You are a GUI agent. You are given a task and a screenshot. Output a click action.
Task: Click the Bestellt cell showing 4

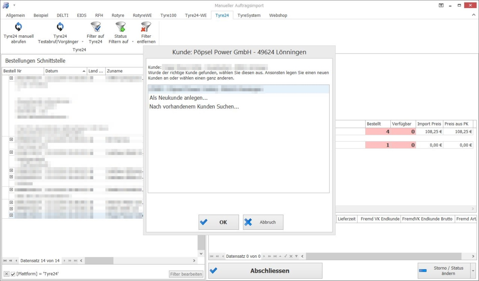378,132
